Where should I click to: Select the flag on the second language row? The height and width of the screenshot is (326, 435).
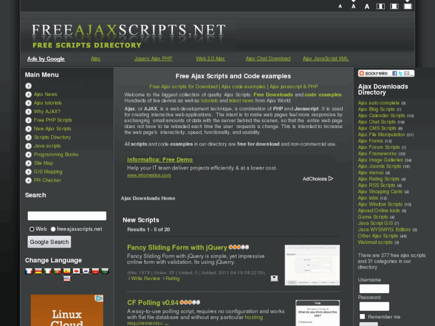click(x=67, y=279)
